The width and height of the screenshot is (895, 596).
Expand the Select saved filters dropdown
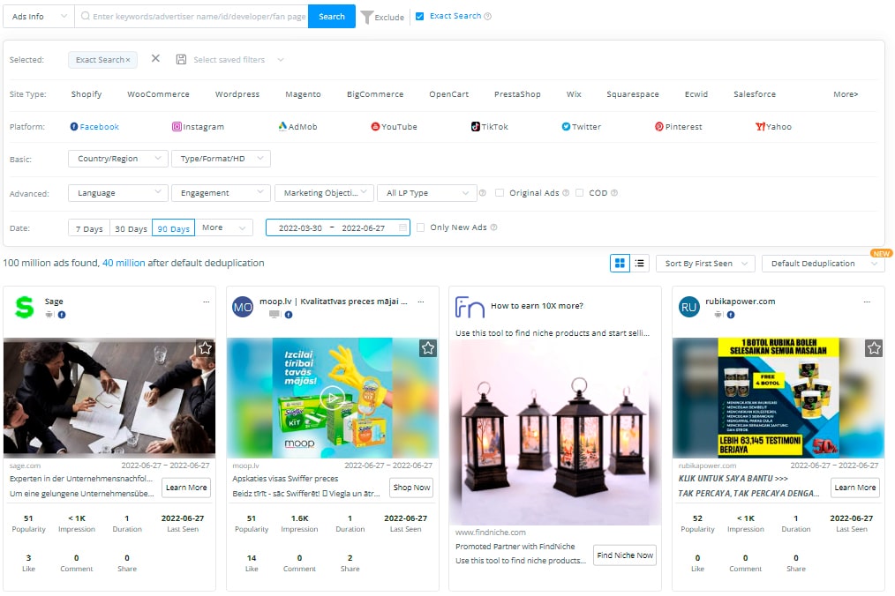[x=238, y=59]
